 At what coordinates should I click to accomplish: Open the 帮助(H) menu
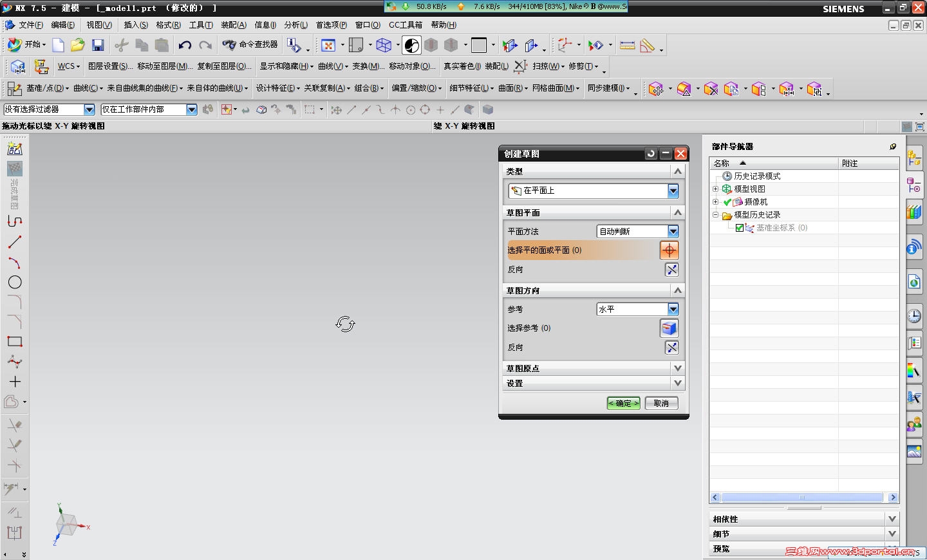tap(444, 25)
